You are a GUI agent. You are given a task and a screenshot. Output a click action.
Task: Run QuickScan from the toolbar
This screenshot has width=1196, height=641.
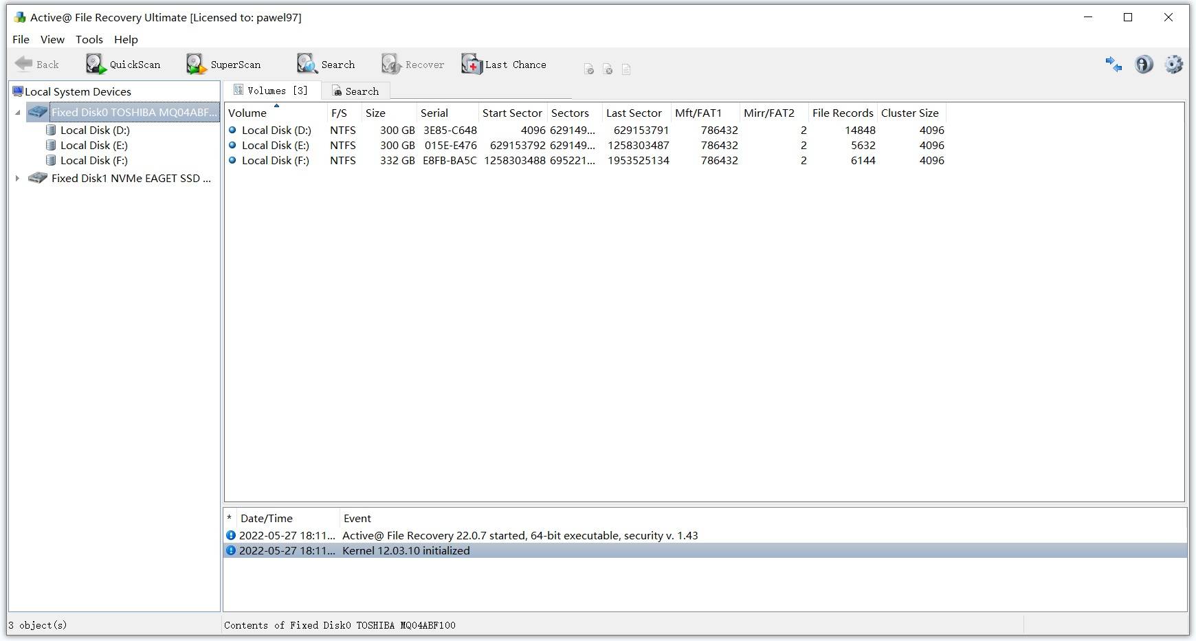click(x=123, y=65)
